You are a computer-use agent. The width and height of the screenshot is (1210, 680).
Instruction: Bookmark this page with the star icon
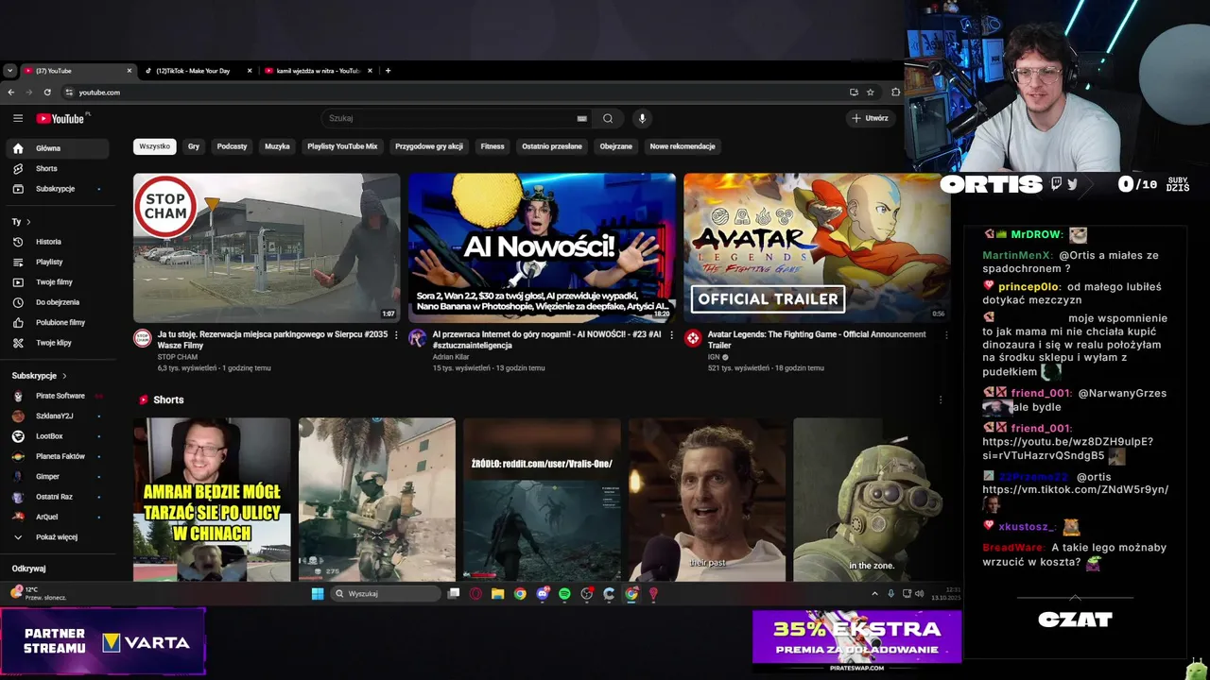(871, 93)
